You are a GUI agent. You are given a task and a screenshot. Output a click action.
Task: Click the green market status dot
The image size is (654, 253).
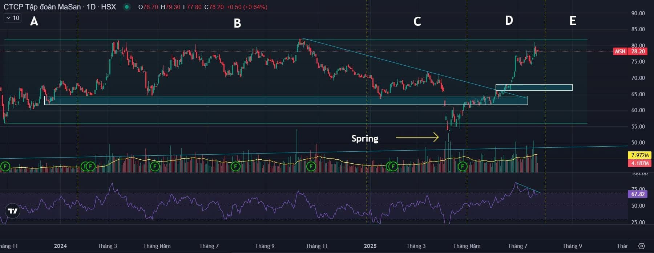126,7
